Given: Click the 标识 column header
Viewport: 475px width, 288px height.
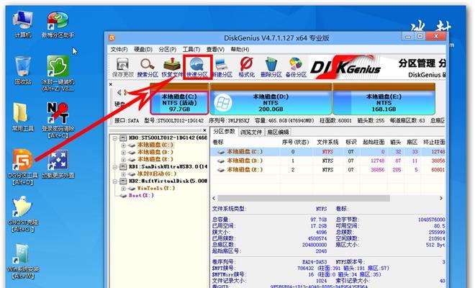Looking at the screenshot, I should (351, 142).
